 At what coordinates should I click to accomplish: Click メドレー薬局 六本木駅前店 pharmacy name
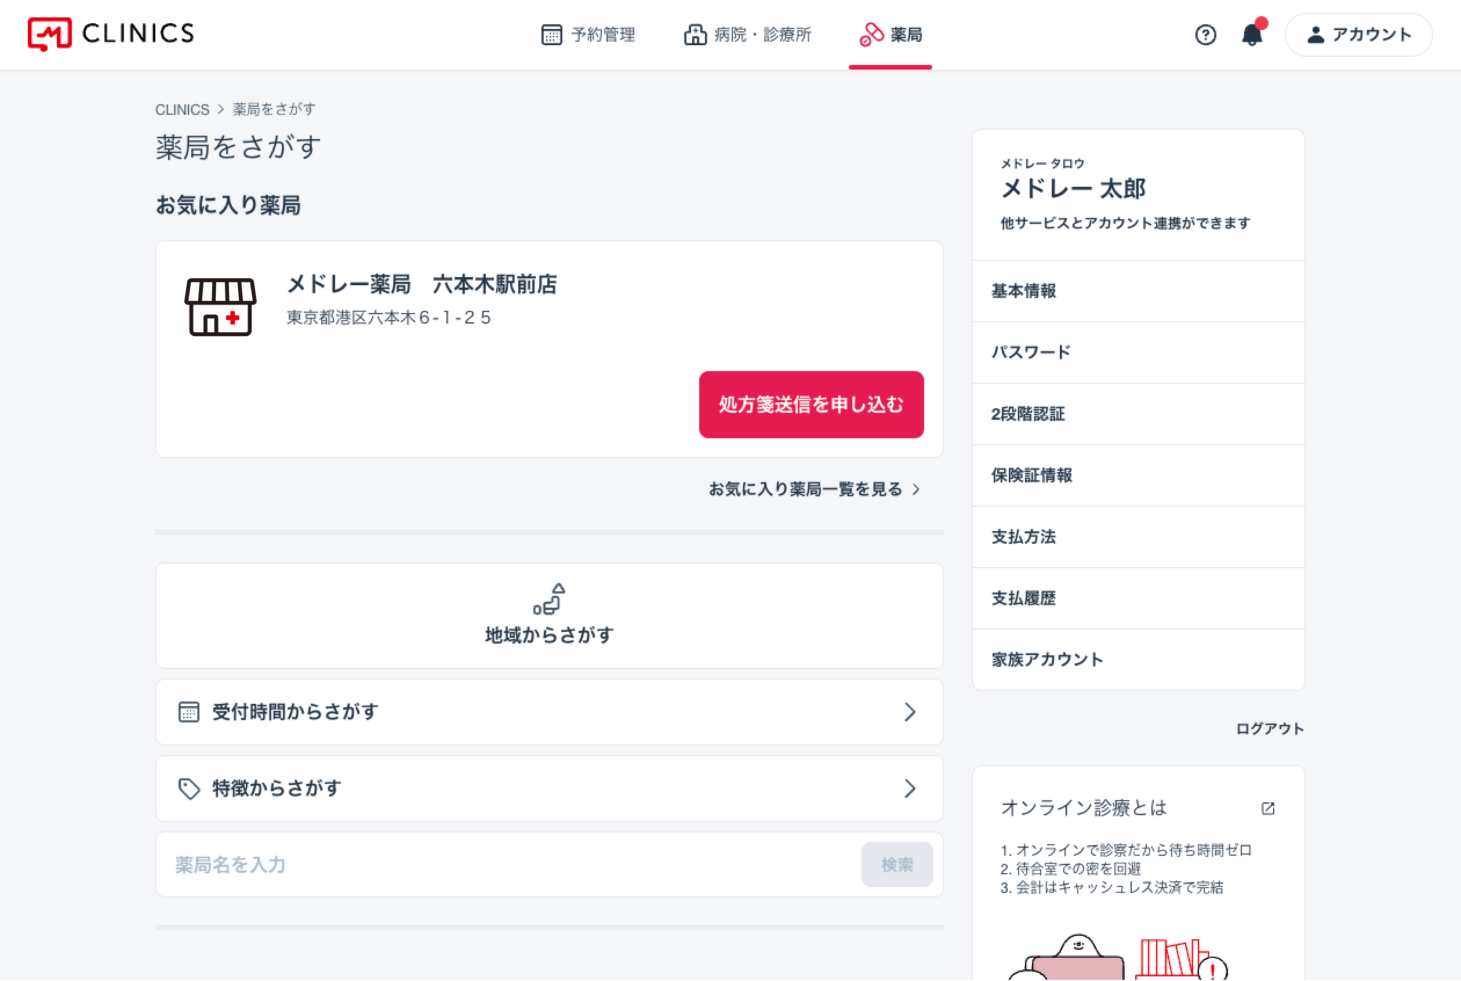pos(421,284)
